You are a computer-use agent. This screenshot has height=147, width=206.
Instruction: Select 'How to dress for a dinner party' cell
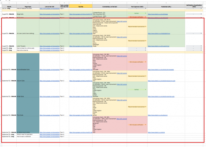(28, 48)
